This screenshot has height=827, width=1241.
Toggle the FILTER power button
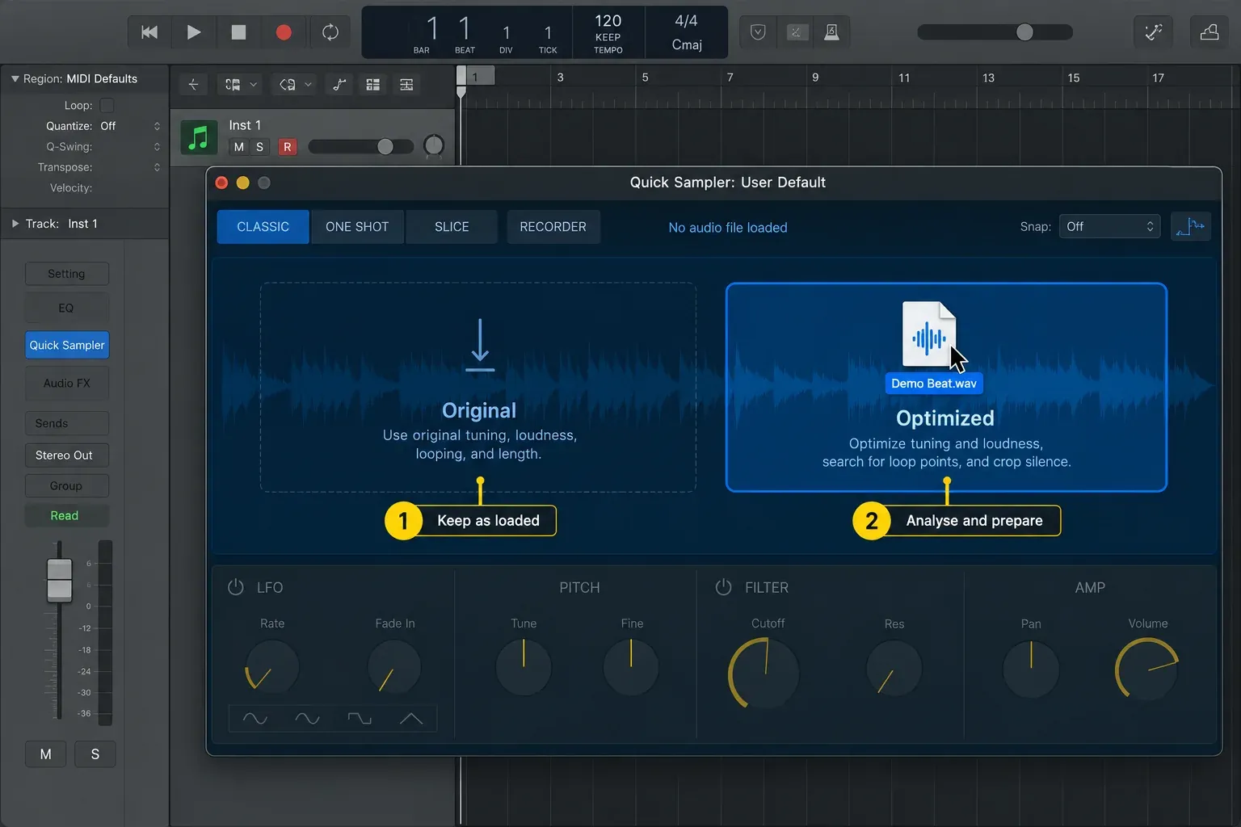coord(723,587)
